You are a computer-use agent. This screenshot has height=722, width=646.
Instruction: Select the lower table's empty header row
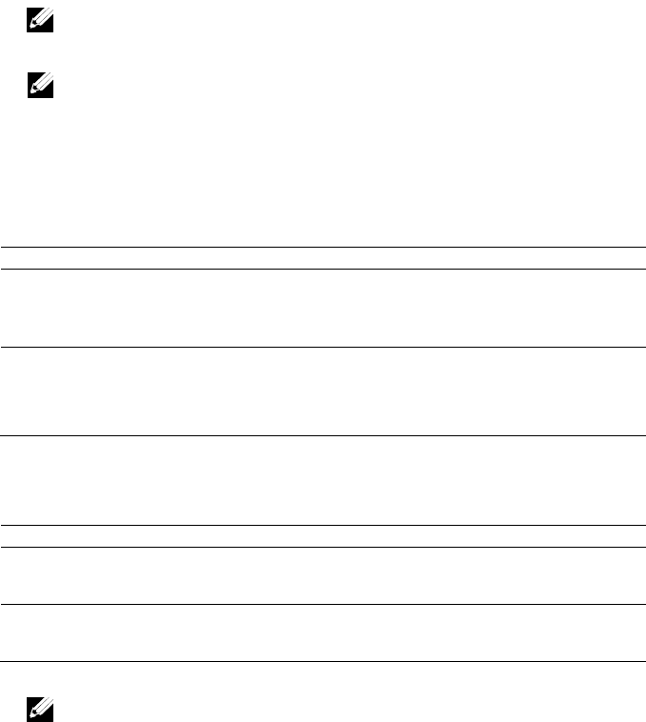click(x=323, y=536)
